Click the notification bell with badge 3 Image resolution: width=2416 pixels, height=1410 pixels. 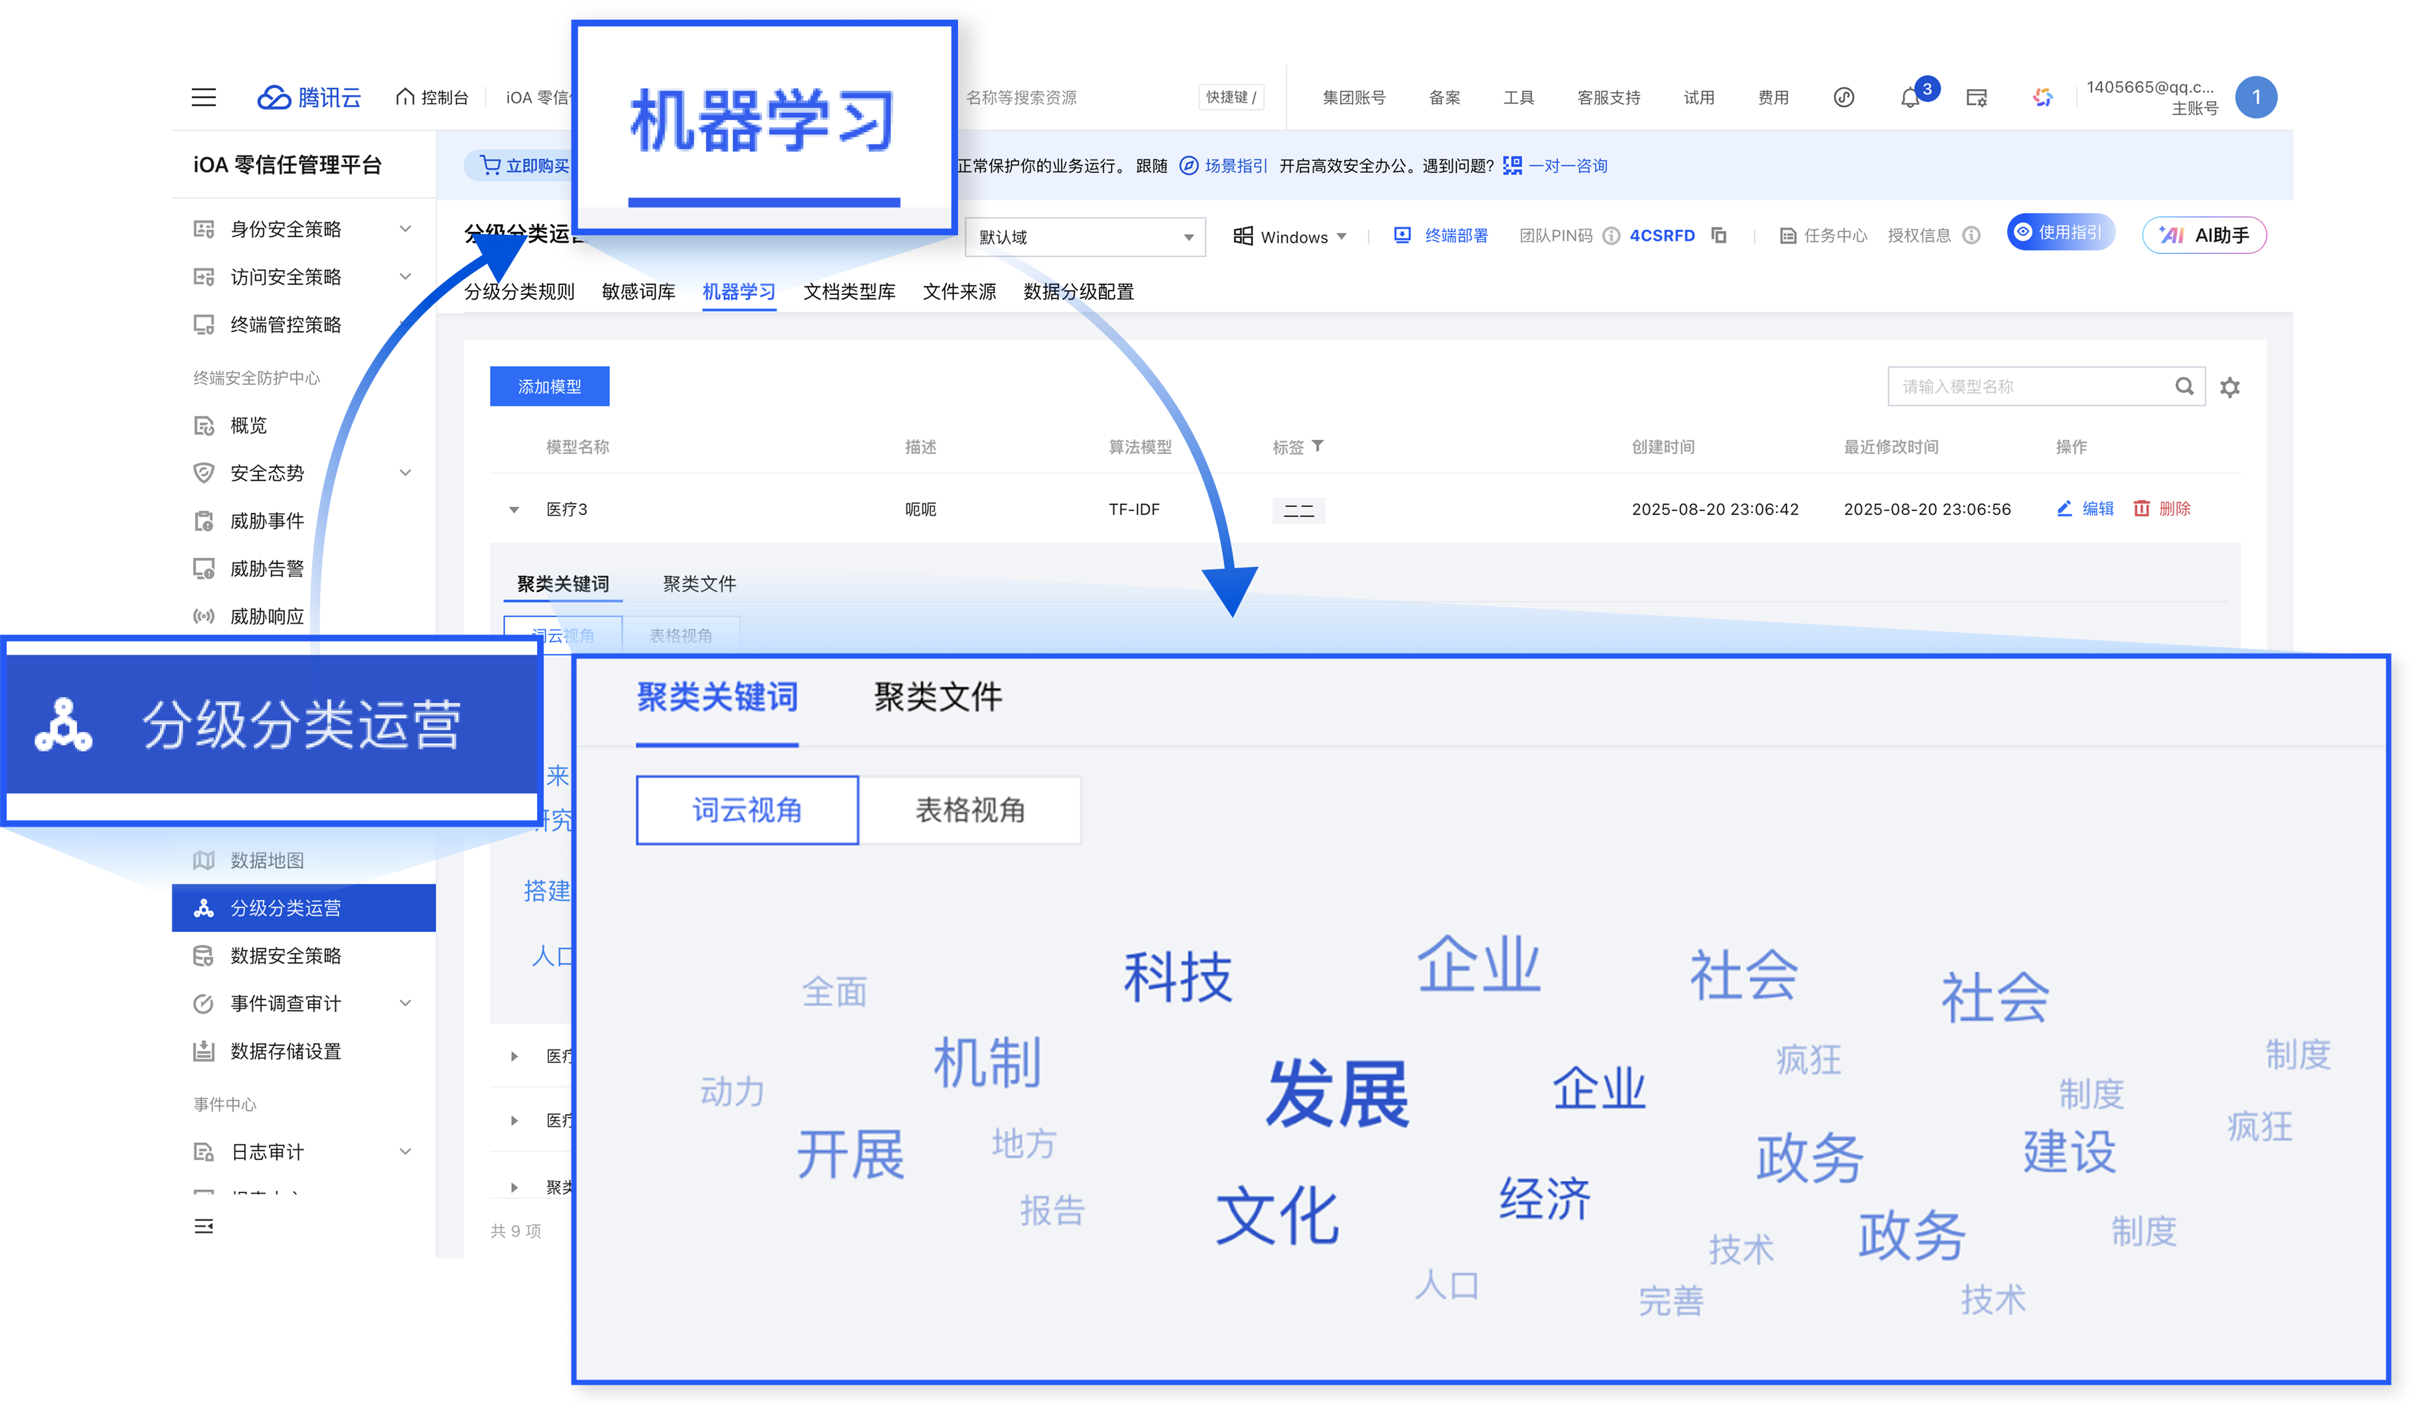pyautogui.click(x=1909, y=97)
